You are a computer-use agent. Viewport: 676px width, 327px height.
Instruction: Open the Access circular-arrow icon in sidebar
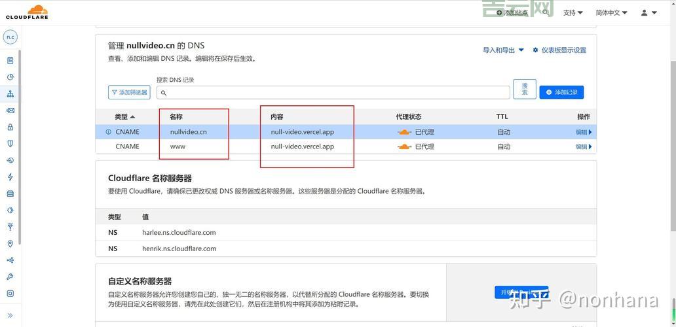point(10,160)
